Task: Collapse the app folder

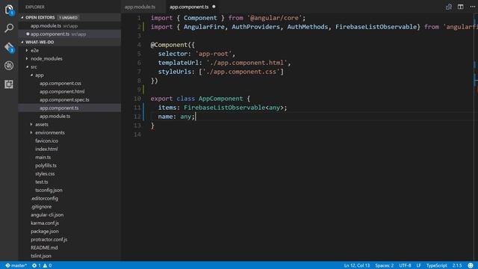Action: pos(39,75)
